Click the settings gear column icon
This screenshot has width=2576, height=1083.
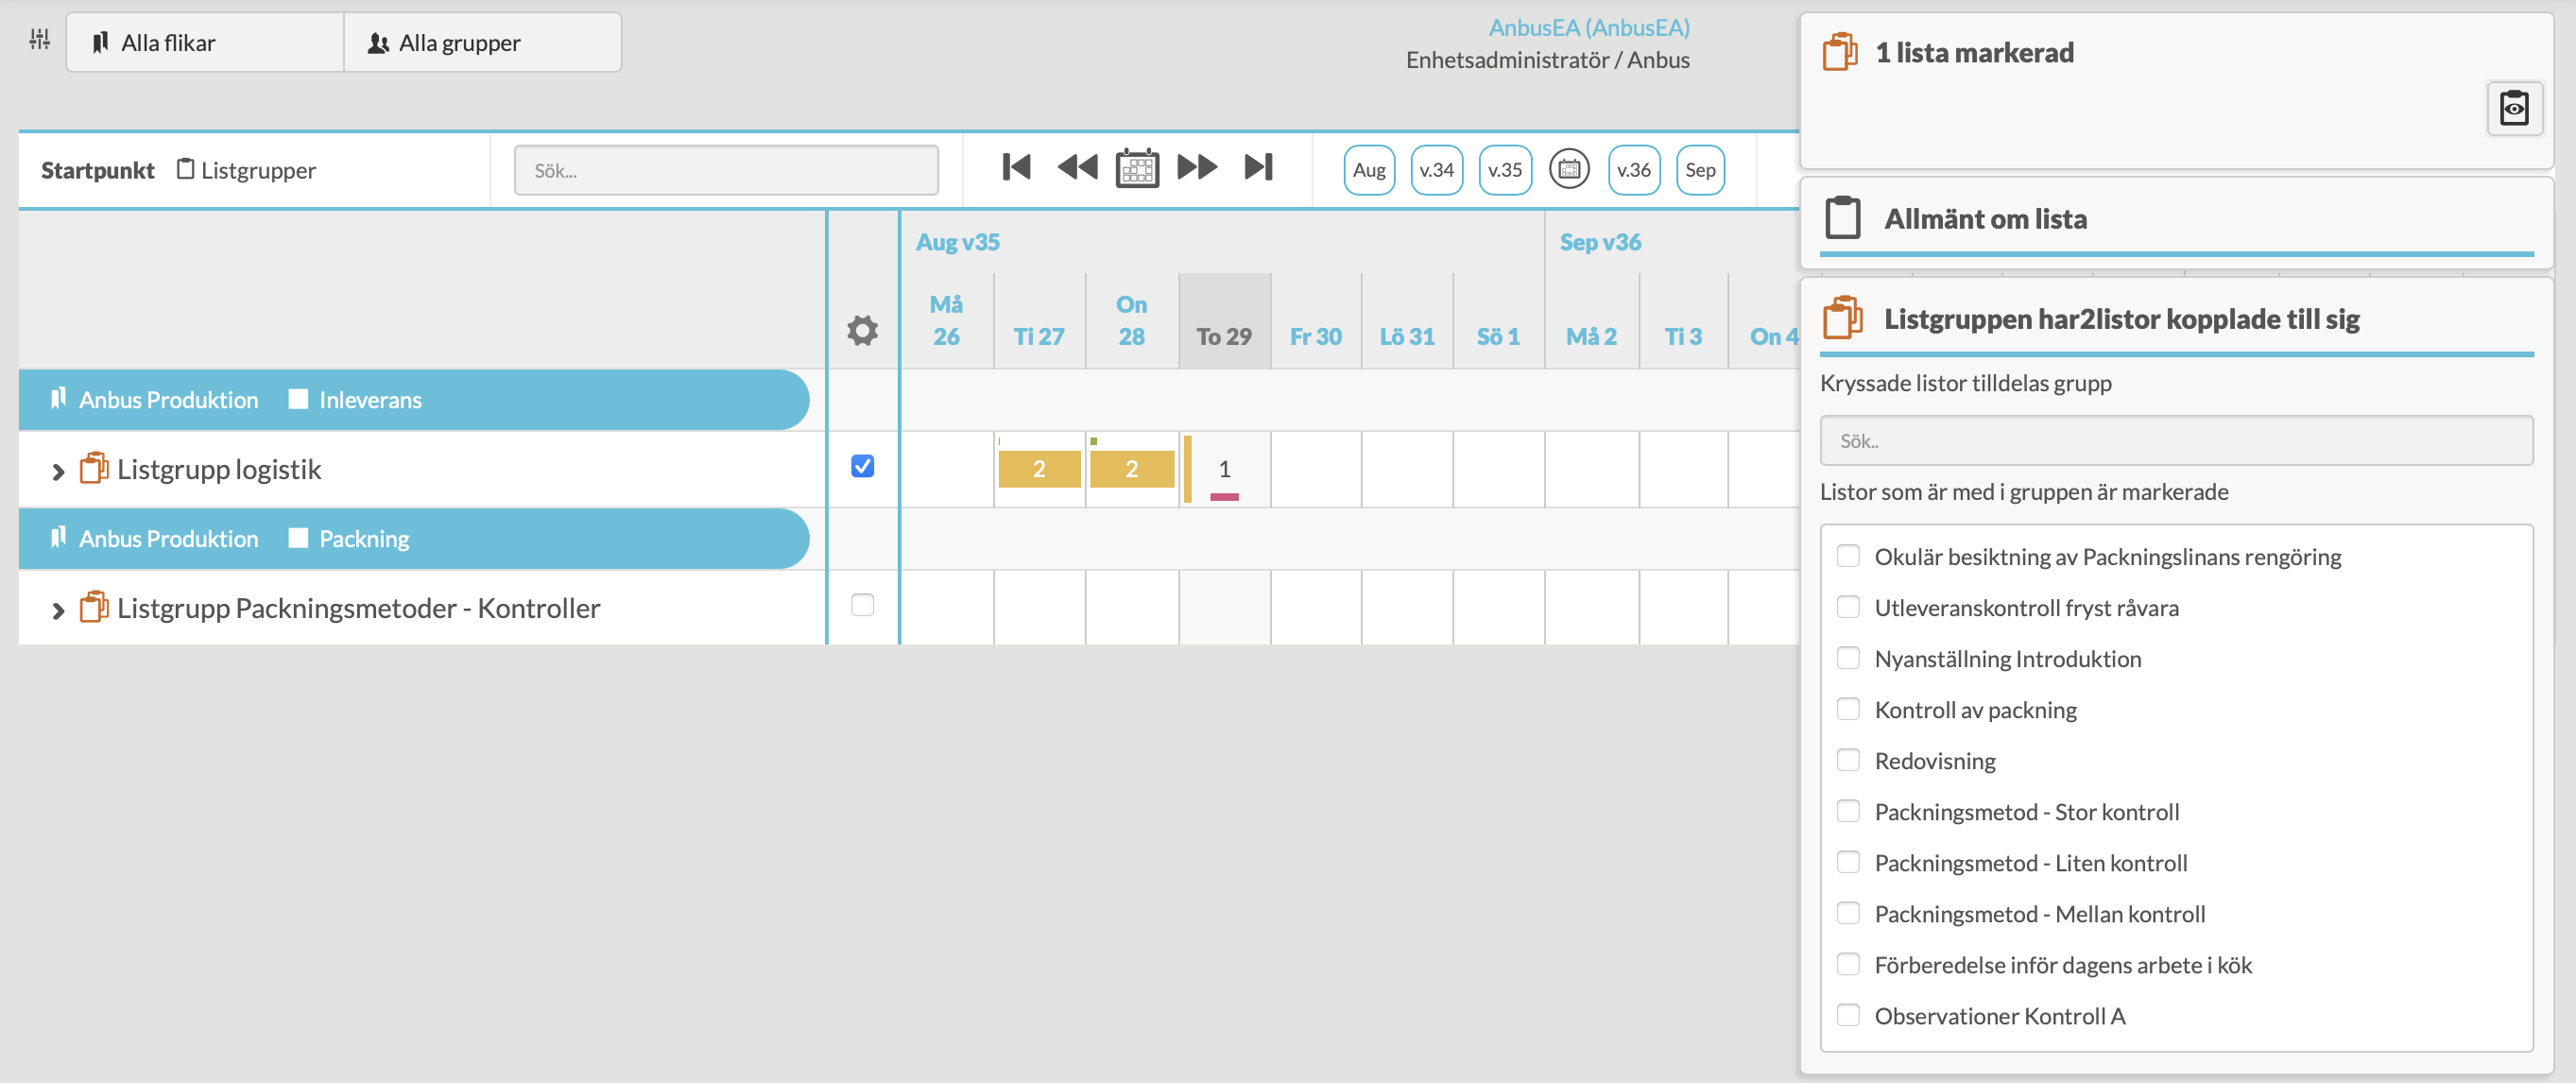pos(862,330)
